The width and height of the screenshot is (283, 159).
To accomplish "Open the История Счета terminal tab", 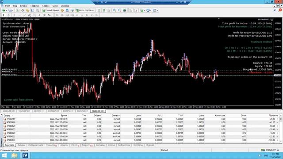I will coord(36,145).
